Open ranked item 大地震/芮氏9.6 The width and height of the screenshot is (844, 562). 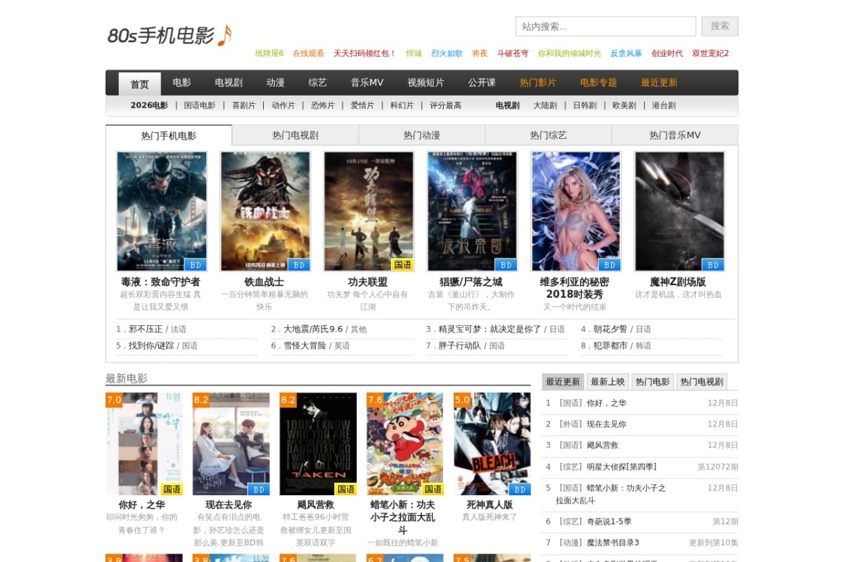(x=313, y=329)
